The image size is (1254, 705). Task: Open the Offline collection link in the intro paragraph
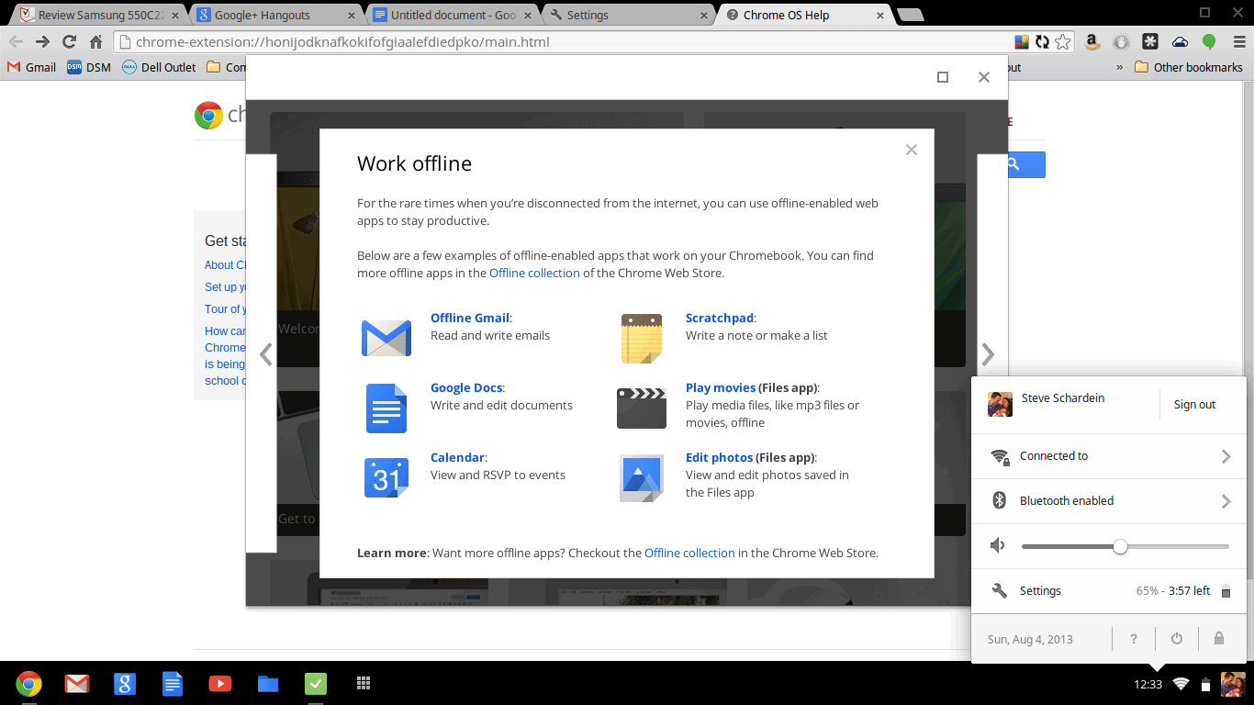pyautogui.click(x=534, y=273)
